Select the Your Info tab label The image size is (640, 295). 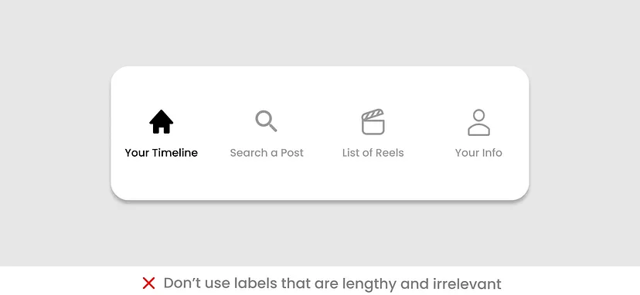(x=478, y=153)
